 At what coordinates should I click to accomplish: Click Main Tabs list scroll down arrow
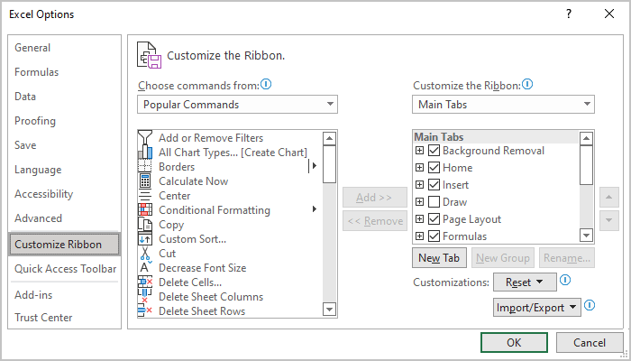tap(586, 235)
